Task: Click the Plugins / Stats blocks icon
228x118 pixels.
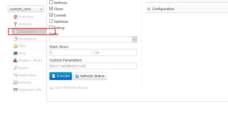Action: click(16, 61)
